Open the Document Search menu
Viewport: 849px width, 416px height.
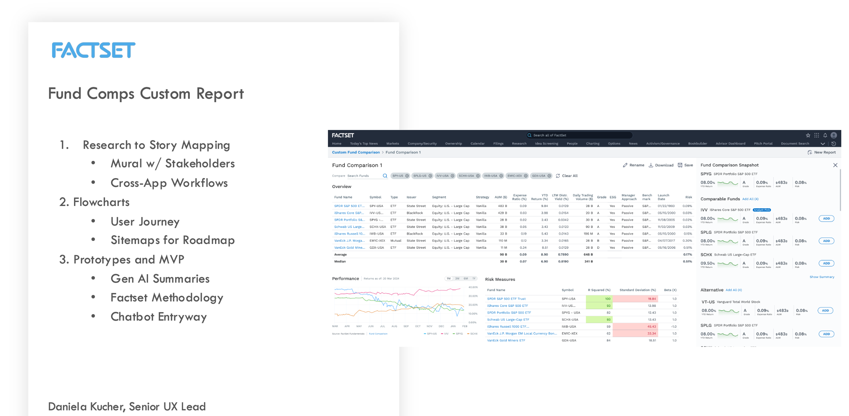point(795,144)
